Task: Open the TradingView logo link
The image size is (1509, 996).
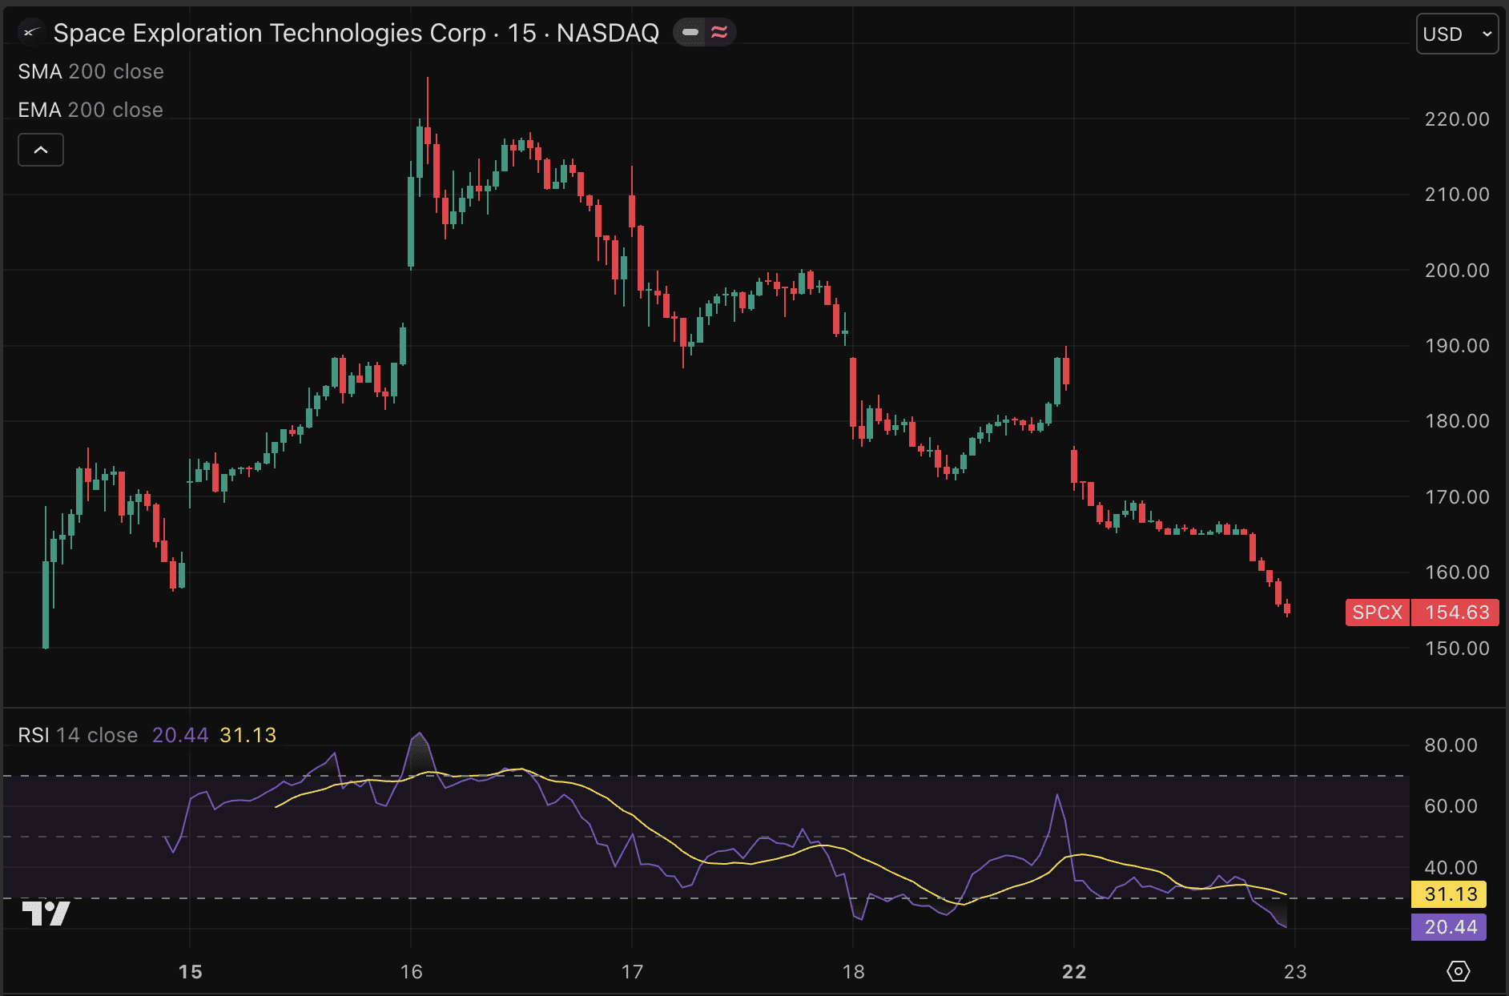Action: 46,913
